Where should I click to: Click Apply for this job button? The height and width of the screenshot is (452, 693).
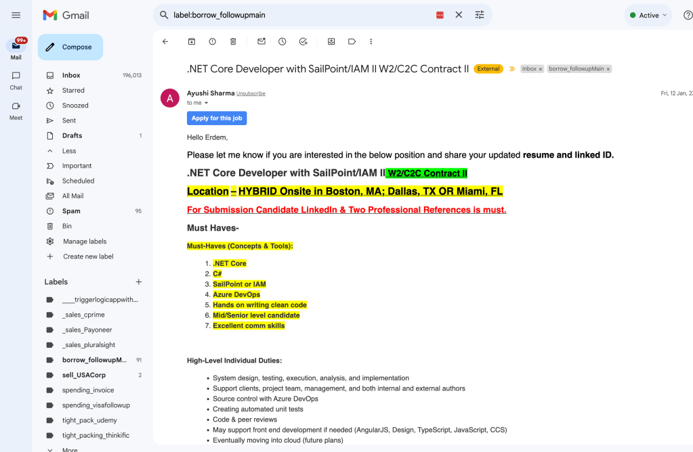point(217,118)
